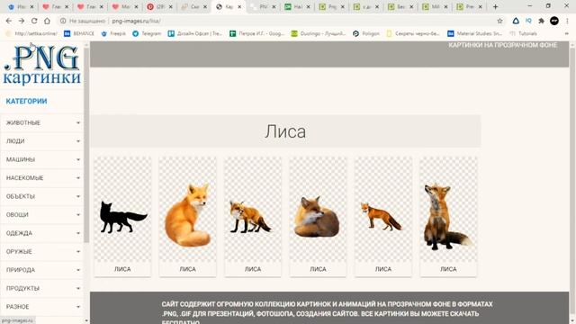The height and width of the screenshot is (324, 576).
Task: Open the Duolingo bookmark
Action: [x=319, y=33]
